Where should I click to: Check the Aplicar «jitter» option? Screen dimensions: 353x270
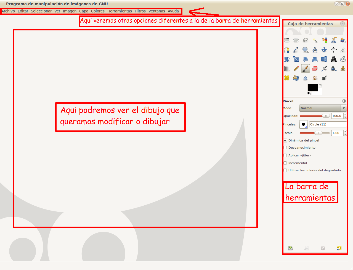(x=285, y=155)
